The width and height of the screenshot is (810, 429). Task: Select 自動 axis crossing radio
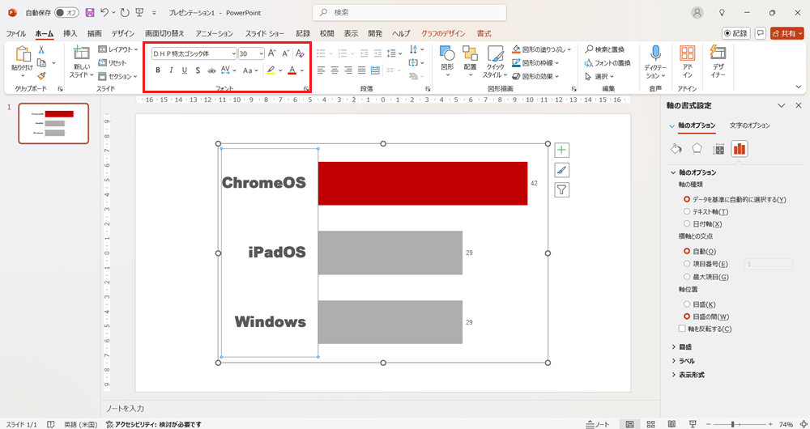tap(687, 252)
